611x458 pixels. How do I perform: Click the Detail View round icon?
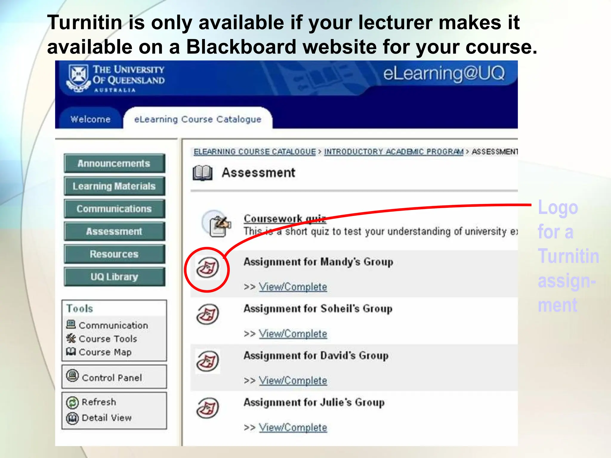coord(72,418)
